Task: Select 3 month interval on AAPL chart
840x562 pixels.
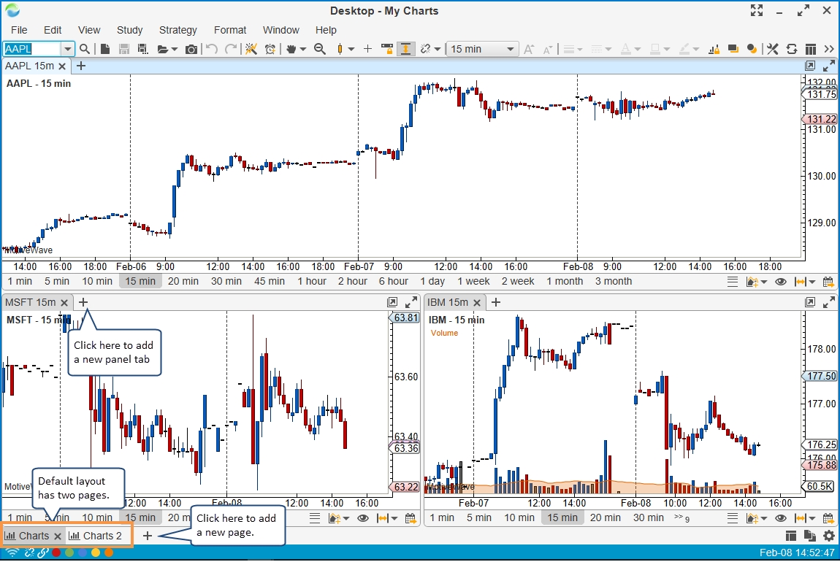Action: point(614,281)
